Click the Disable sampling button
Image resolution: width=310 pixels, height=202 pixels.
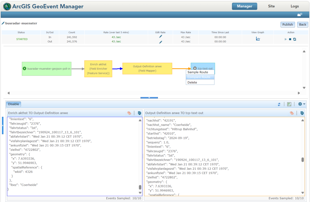coord(13,104)
